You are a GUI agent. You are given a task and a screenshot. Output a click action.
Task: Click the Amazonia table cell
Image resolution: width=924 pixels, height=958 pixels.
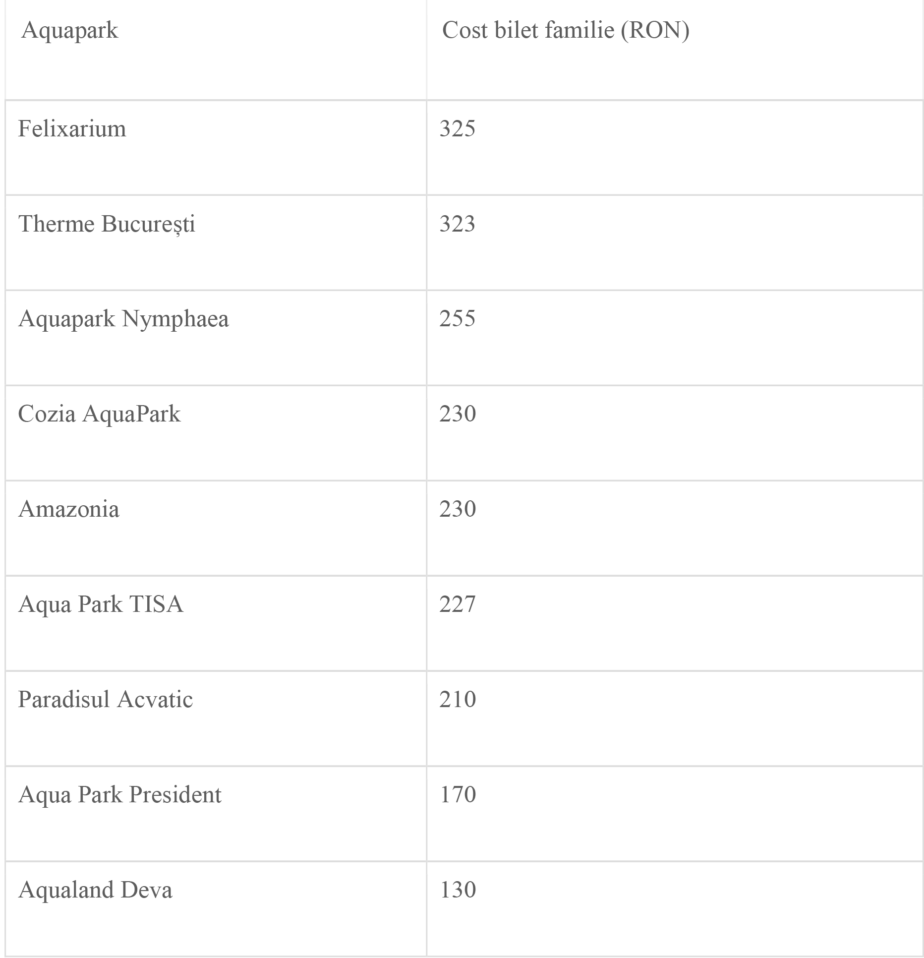[x=69, y=509]
